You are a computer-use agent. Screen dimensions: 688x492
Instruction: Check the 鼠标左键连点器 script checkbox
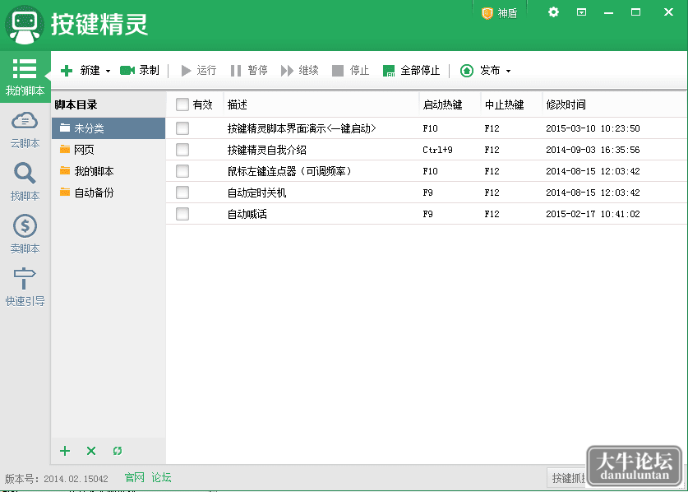tap(182, 171)
